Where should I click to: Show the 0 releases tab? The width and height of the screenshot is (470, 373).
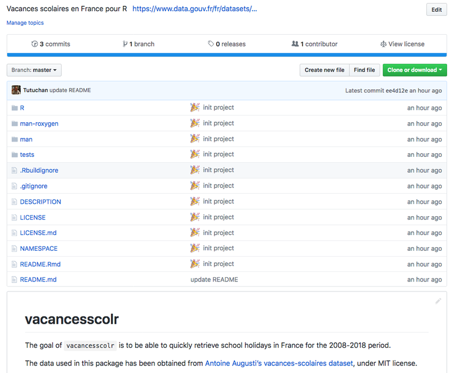227,44
